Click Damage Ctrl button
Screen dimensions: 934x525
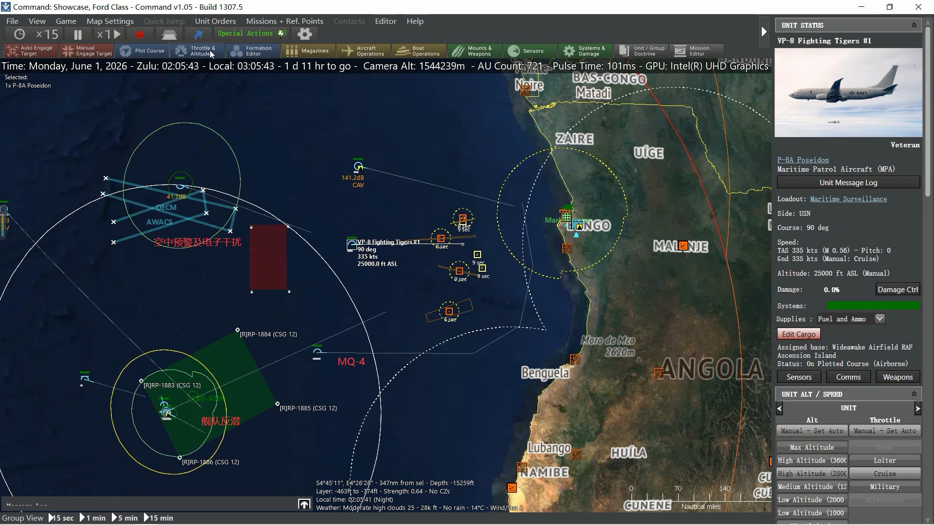[x=898, y=289]
